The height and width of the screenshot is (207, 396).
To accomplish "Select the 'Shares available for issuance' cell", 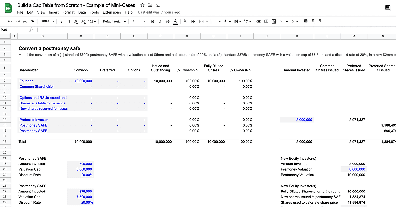I will point(43,103).
